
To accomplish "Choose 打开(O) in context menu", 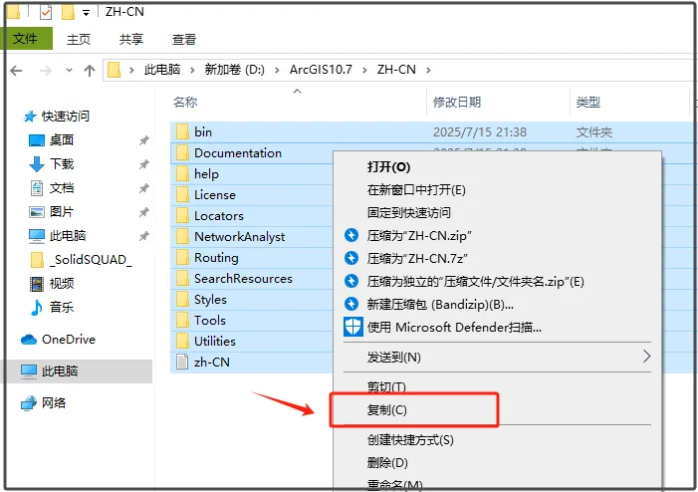I will pos(388,167).
